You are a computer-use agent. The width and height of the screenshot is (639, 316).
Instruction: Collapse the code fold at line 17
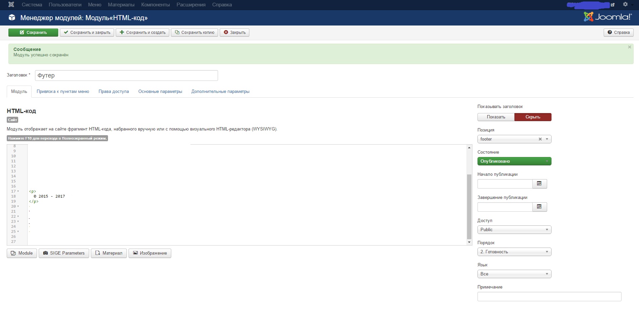(x=18, y=191)
